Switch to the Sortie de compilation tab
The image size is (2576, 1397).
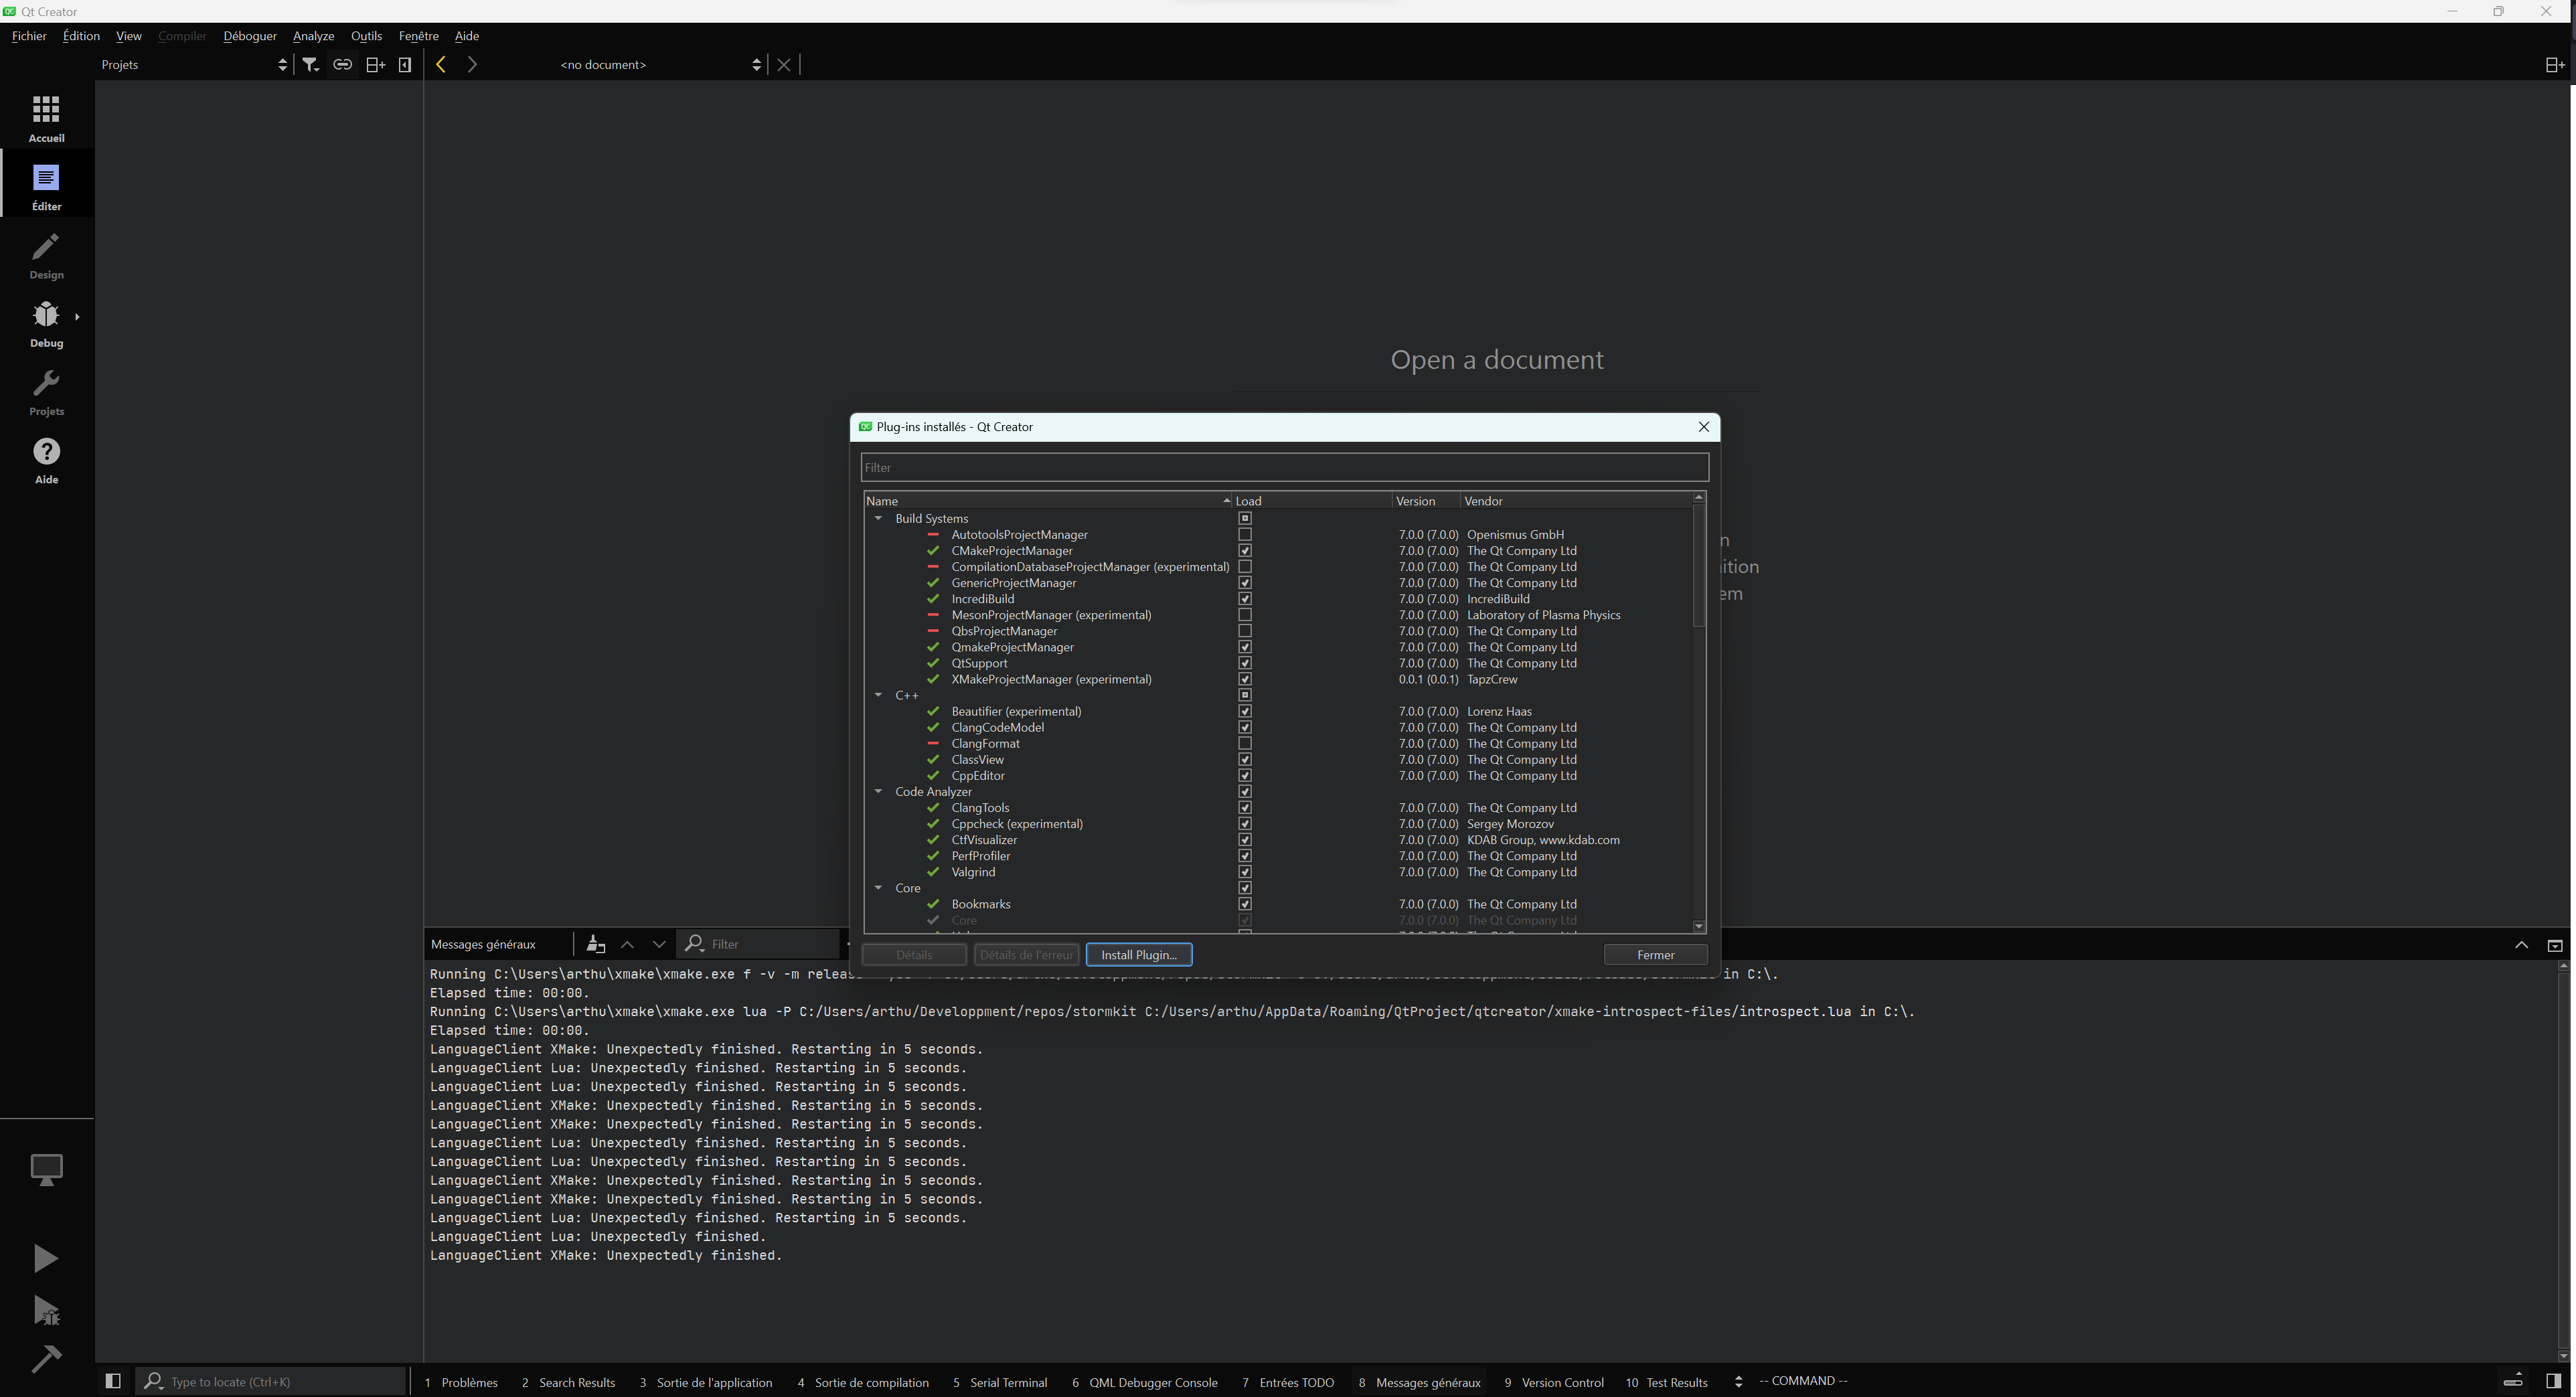click(870, 1383)
